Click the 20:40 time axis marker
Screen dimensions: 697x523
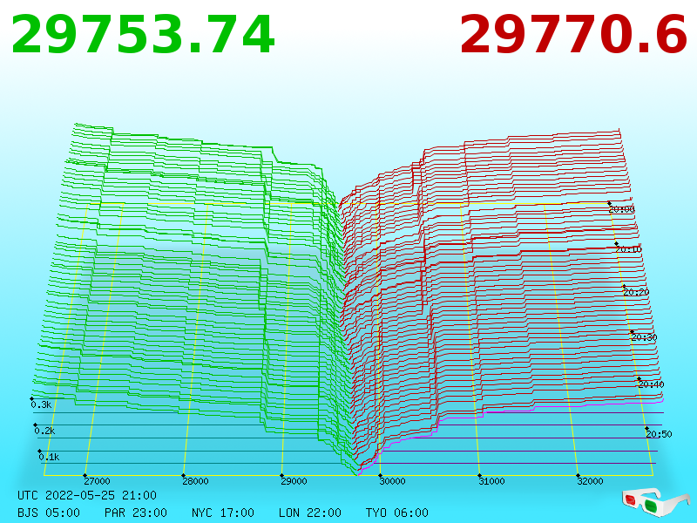tap(651, 384)
